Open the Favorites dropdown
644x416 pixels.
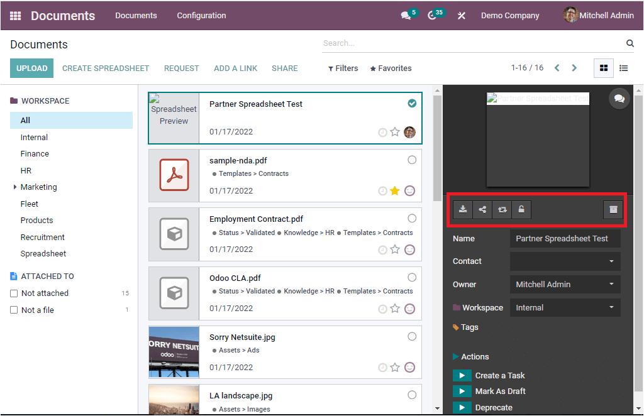coord(391,68)
